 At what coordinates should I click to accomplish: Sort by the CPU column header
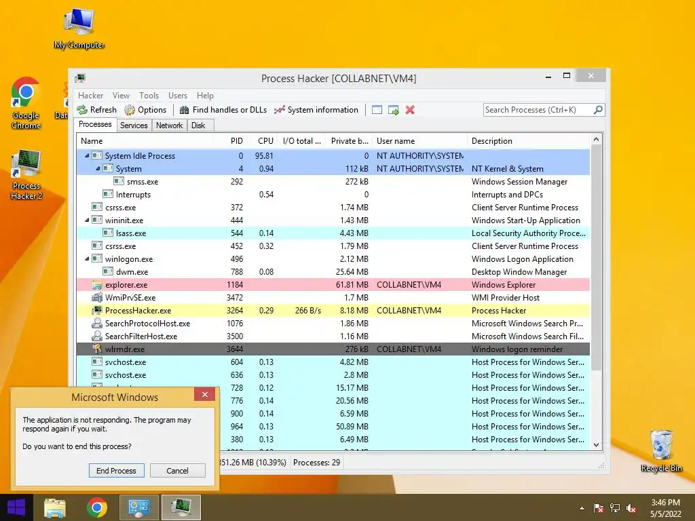[263, 141]
